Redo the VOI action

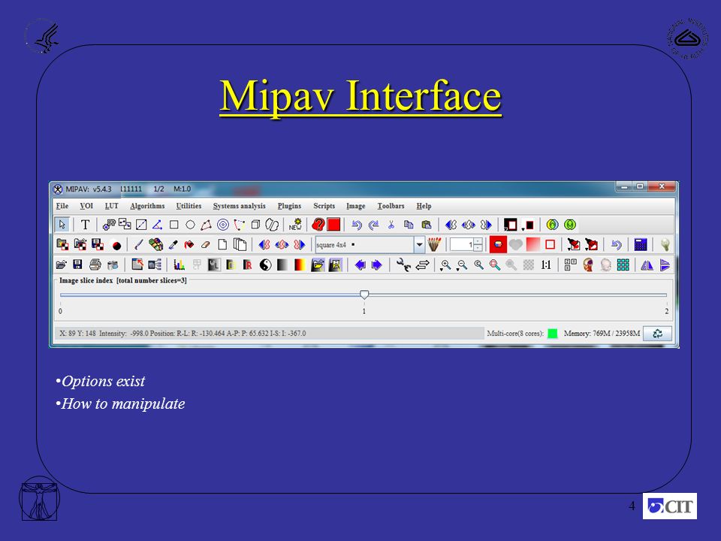374,225
